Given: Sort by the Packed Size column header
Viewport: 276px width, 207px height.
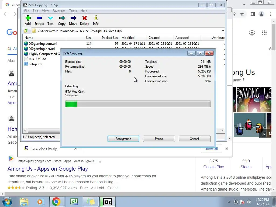Looking at the screenshot, I should pyautogui.click(x=106, y=38).
